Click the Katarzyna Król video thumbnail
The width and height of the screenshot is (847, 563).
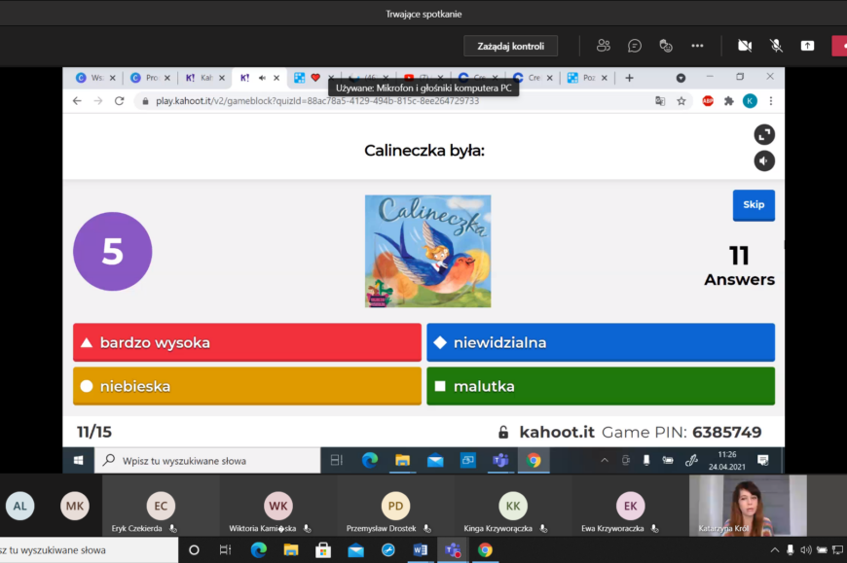[748, 506]
